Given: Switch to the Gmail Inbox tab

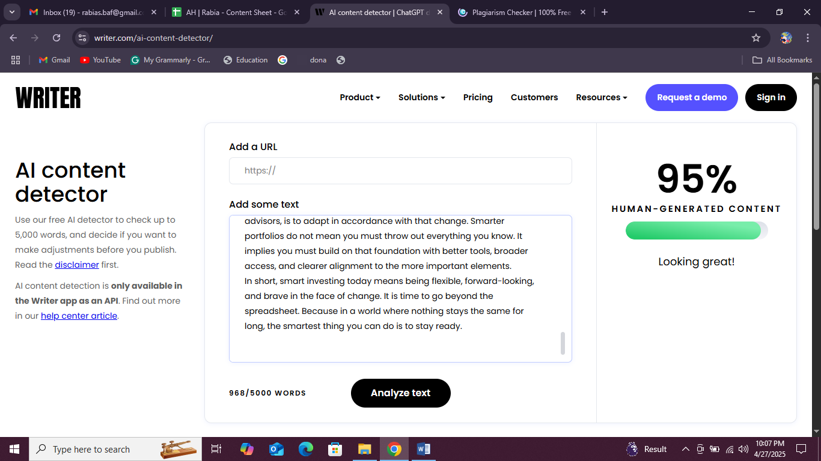Looking at the screenshot, I should click(87, 12).
